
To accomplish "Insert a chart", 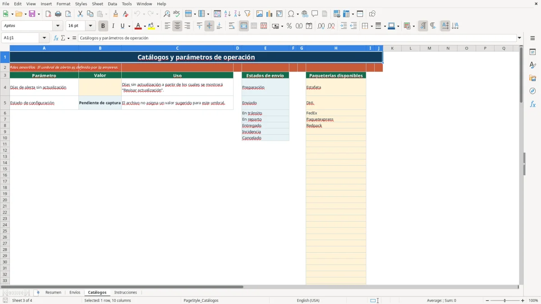I will click(x=270, y=14).
